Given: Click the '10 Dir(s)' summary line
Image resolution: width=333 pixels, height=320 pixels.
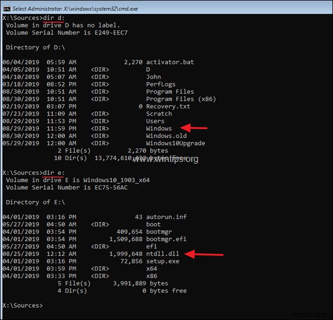Looking at the screenshot, I should pos(120,158).
